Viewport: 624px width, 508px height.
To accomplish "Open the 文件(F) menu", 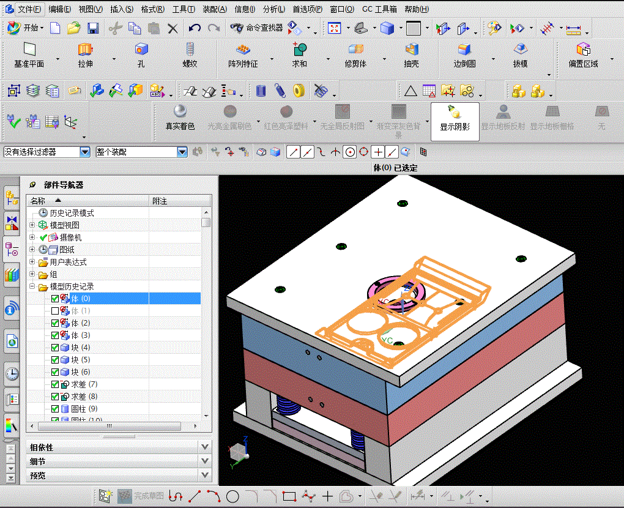I will [29, 9].
